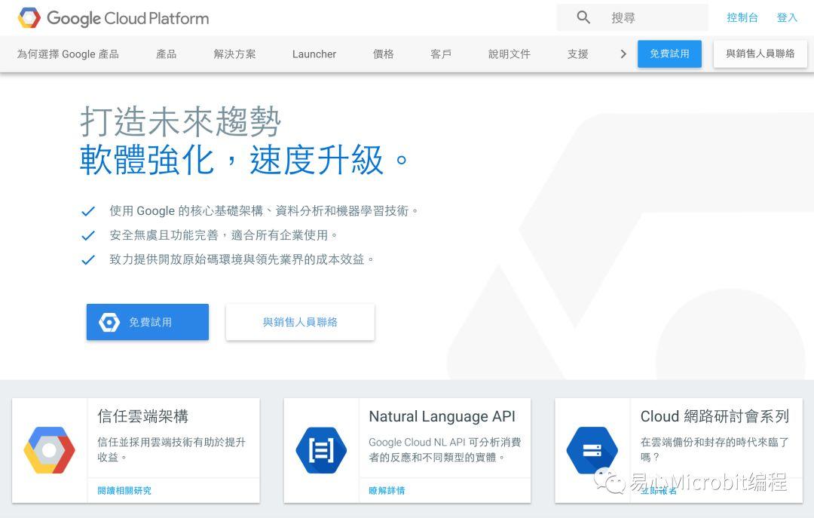Viewport: 814px width, 518px height.
Task: Click the checkmark icon beside 使用 Google 的核心基礎架構
Action: point(88,211)
